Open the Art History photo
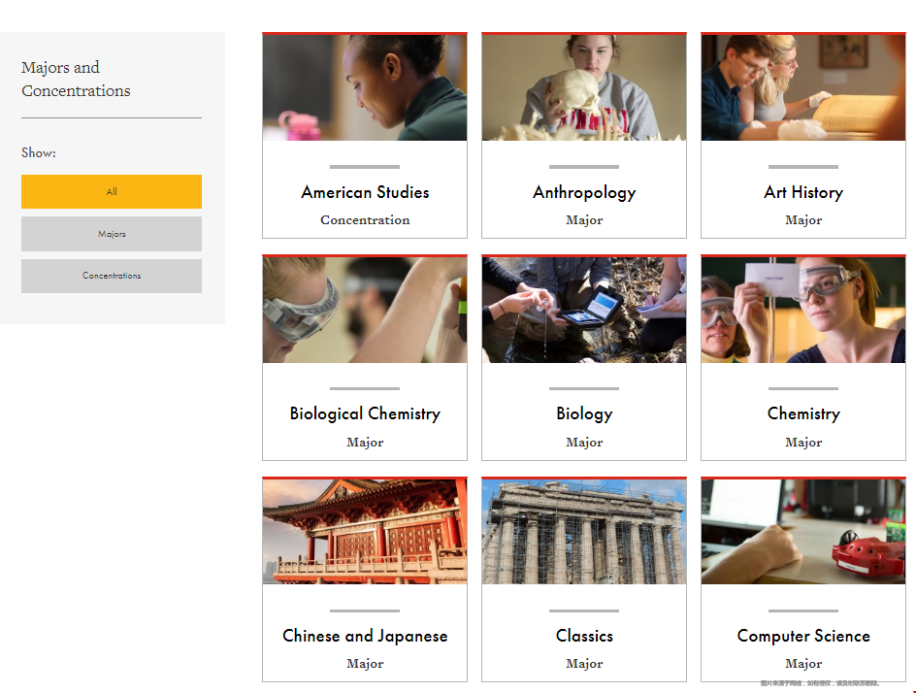 point(803,87)
